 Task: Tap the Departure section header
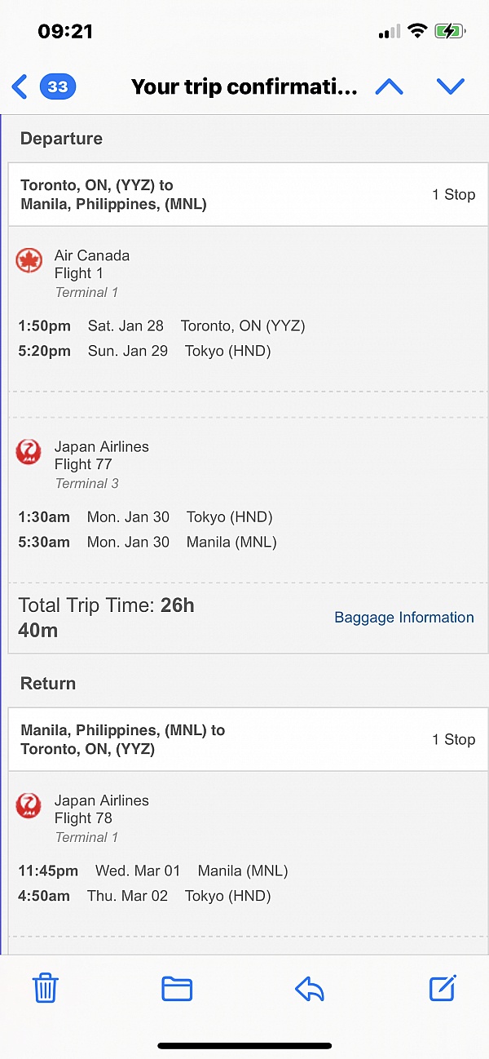[61, 138]
